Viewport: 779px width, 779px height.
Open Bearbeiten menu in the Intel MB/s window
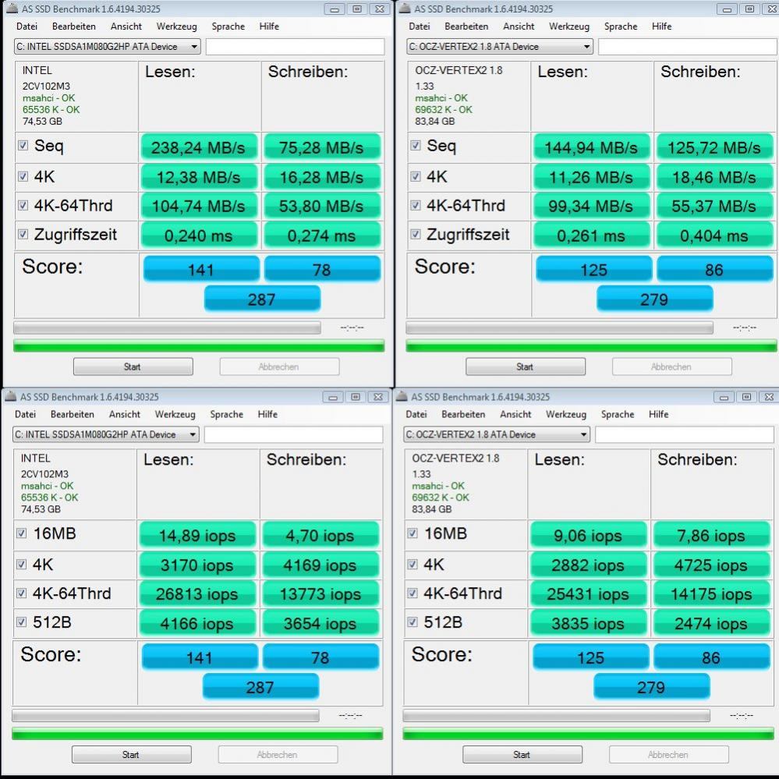[x=74, y=27]
